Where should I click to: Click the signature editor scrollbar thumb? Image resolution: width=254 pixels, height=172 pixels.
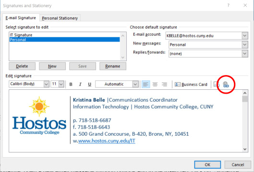click(x=245, y=99)
